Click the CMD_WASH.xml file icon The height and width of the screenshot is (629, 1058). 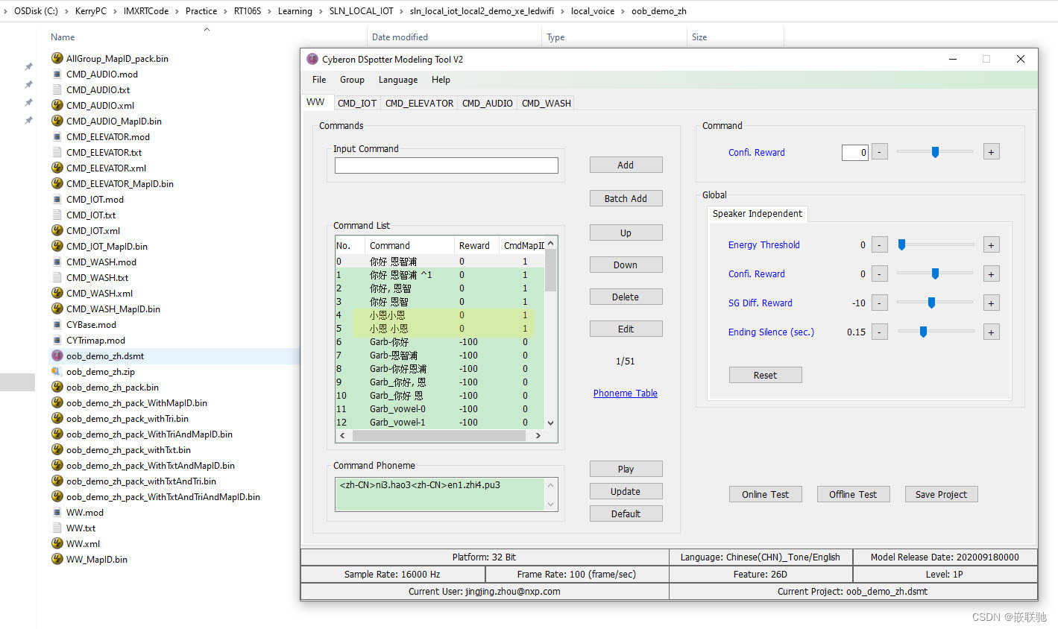point(57,293)
